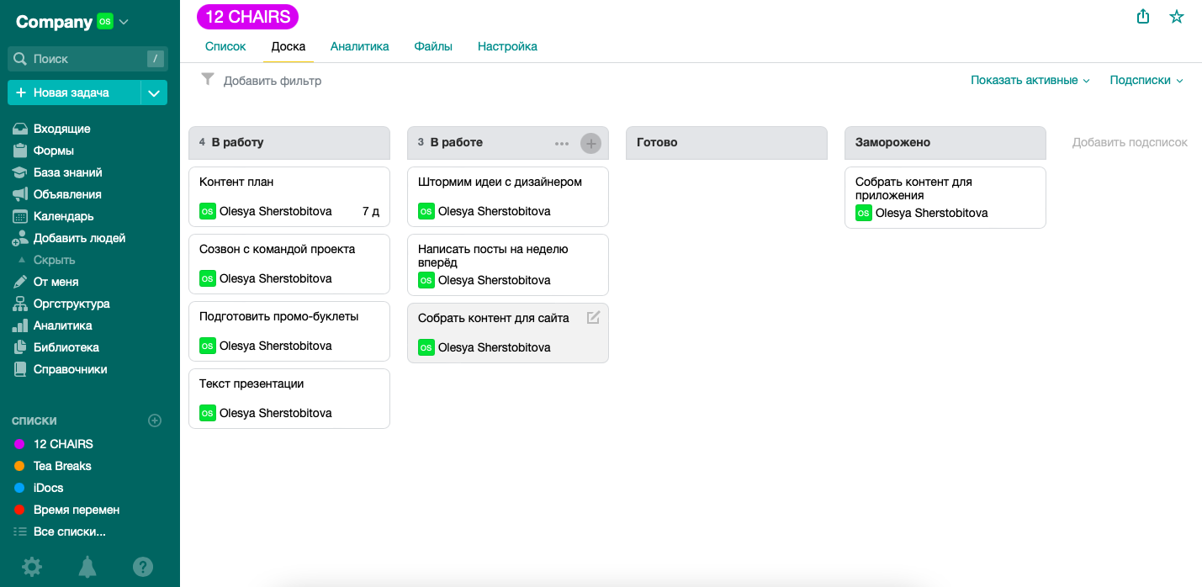Image resolution: width=1202 pixels, height=587 pixels.
Task: Switch to the Список tab
Action: coord(225,47)
